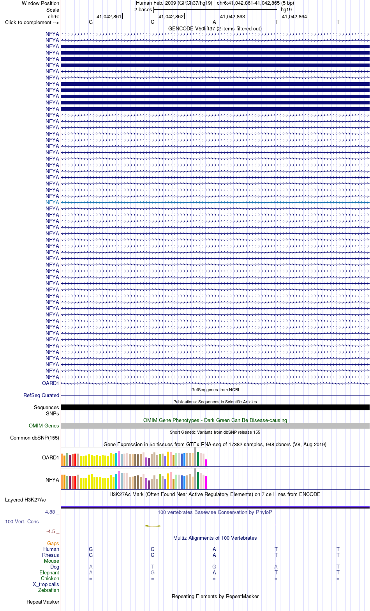Click the Zebrafish alignment row label
Image resolution: width=370 pixels, height=611 pixels.
click(x=49, y=590)
